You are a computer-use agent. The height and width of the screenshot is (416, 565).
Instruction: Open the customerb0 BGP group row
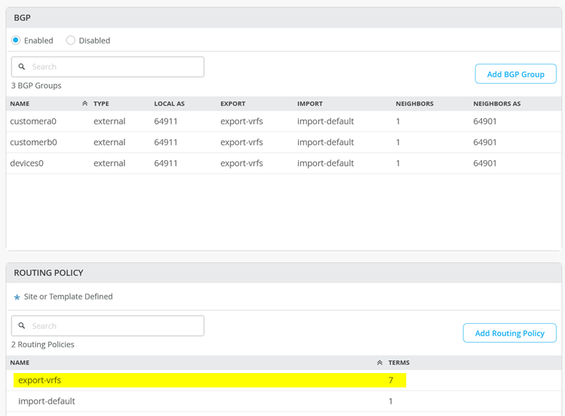[34, 142]
